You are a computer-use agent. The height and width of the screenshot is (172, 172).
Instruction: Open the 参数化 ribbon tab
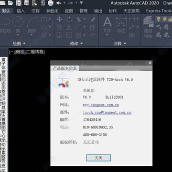pos(52,11)
